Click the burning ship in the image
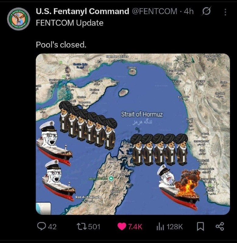Viewport: 237px width, 243px height. pyautogui.click(x=179, y=187)
